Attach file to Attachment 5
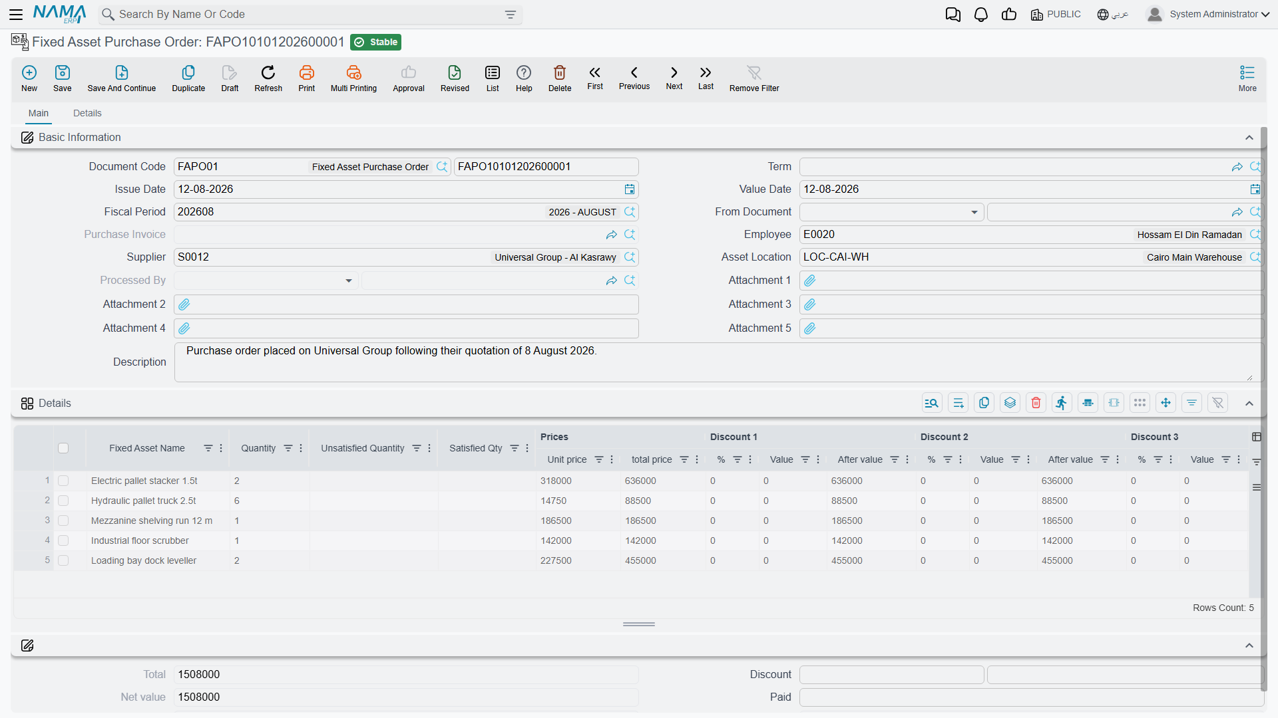 click(810, 328)
